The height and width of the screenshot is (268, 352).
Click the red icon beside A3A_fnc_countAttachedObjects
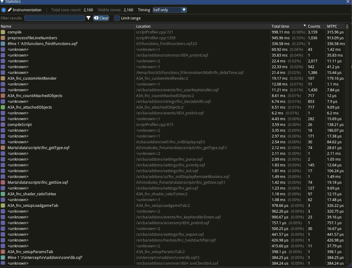point(3,96)
